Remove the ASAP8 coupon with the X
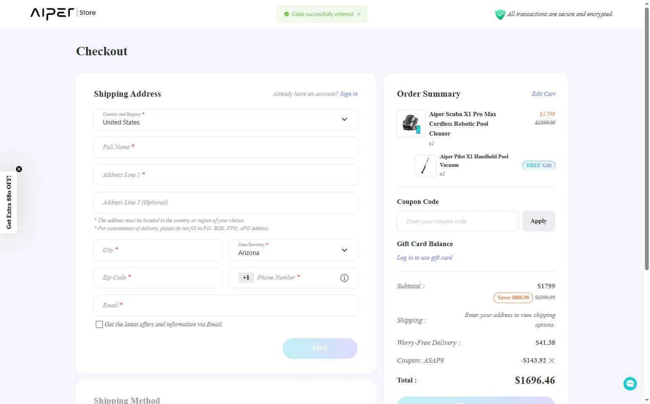 (x=552, y=360)
